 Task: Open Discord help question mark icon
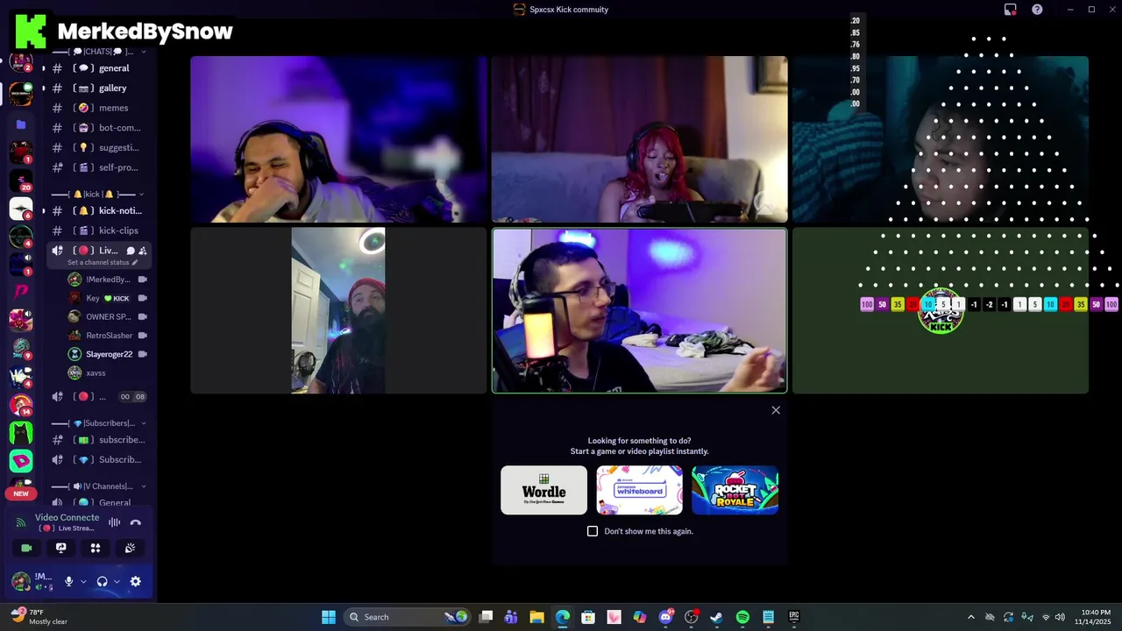pyautogui.click(x=1037, y=10)
